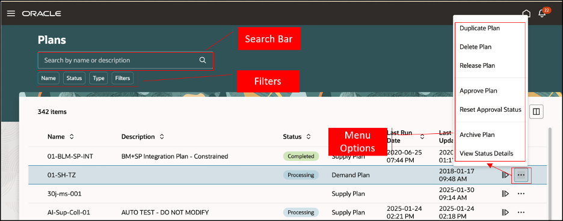
Task: Open the hamburger navigation menu
Action: (11, 13)
